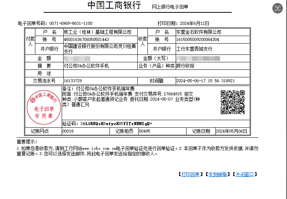Click payee account 1615005009200064304
Screen dimensions: 287x199
tap(198, 39)
